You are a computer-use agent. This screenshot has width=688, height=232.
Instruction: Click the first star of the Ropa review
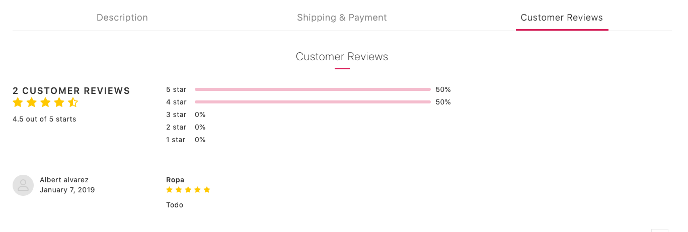click(170, 190)
